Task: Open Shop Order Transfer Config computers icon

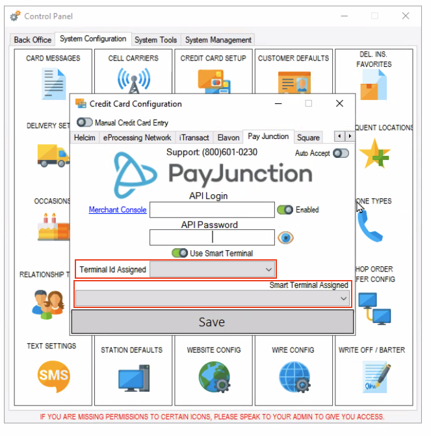Action: pyautogui.click(x=374, y=309)
